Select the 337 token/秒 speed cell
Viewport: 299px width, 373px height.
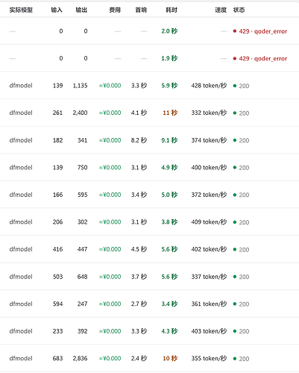[209, 277]
